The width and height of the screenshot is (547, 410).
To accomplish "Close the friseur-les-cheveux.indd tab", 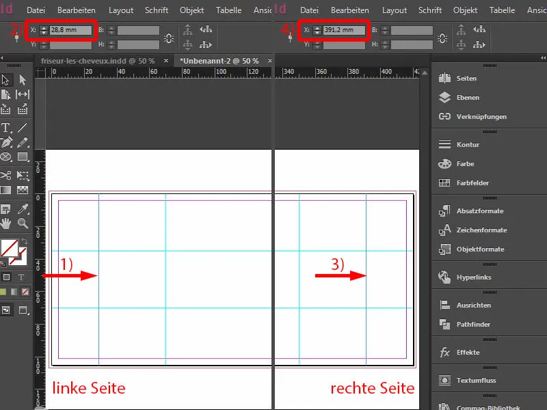I will click(x=166, y=61).
